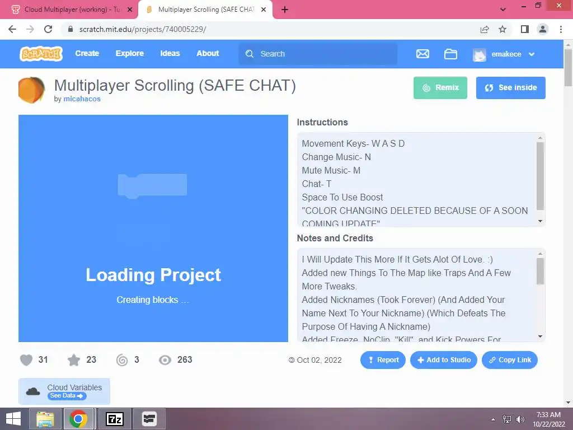
Task: Click the Instructions scroll down arrow
Action: click(540, 221)
